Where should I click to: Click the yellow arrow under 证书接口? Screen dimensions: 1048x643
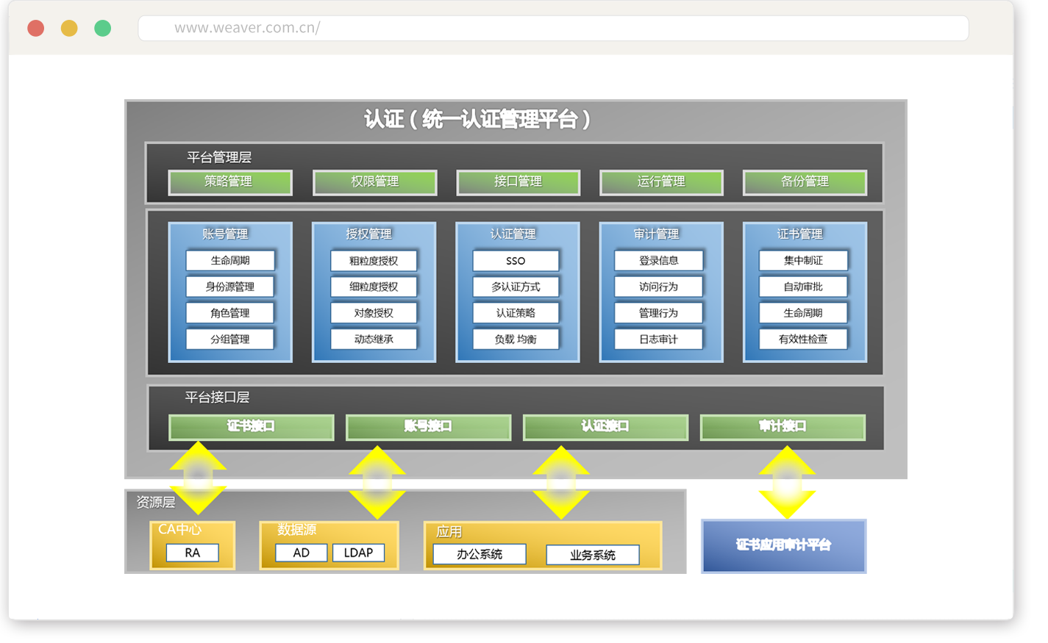(198, 478)
